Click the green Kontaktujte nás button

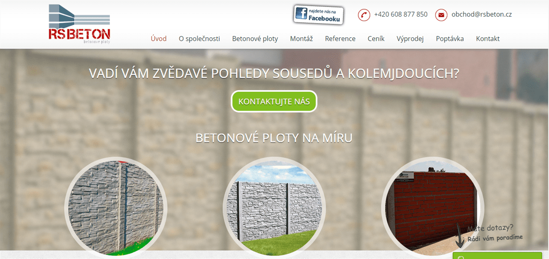[x=274, y=102]
